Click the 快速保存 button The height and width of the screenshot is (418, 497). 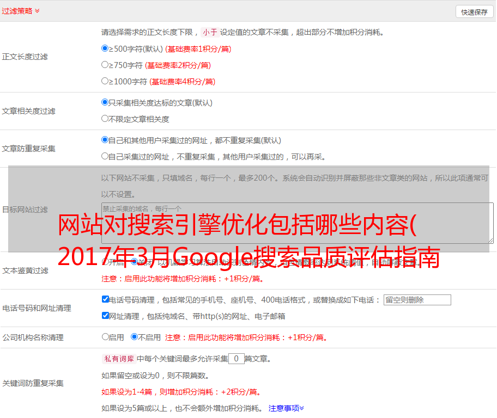[x=474, y=12]
